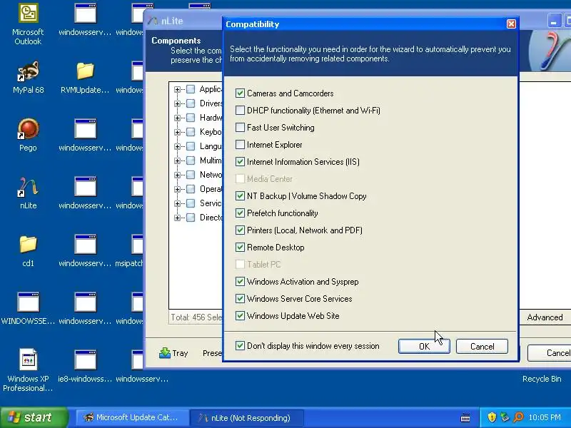Viewport: 571px width, 428px height.
Task: Switch to Microsoft Update Cat... taskbar item
Action: click(x=131, y=417)
